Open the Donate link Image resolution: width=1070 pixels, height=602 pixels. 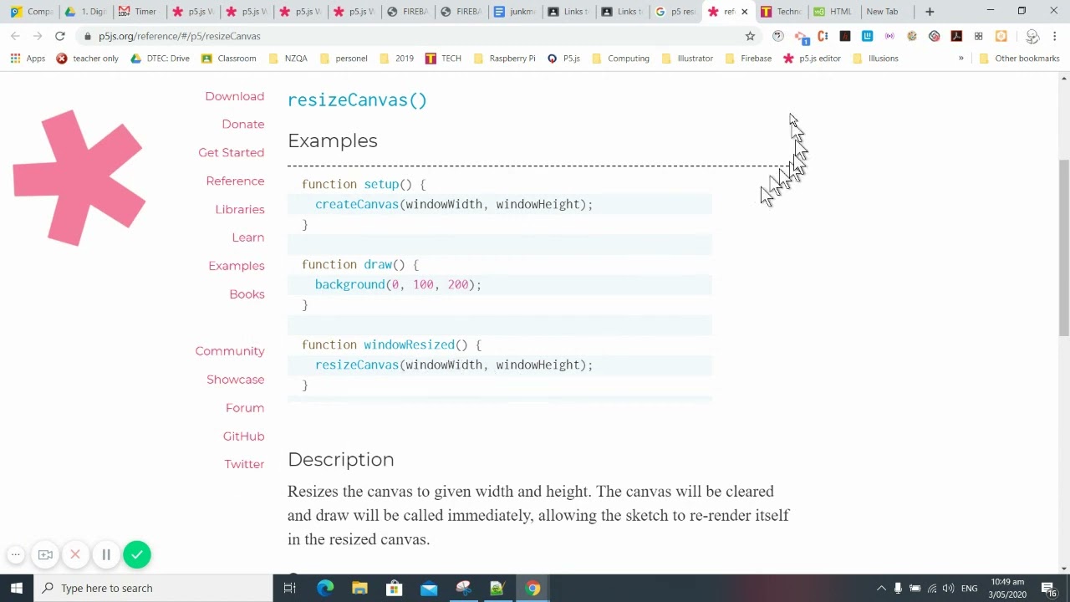click(x=243, y=124)
